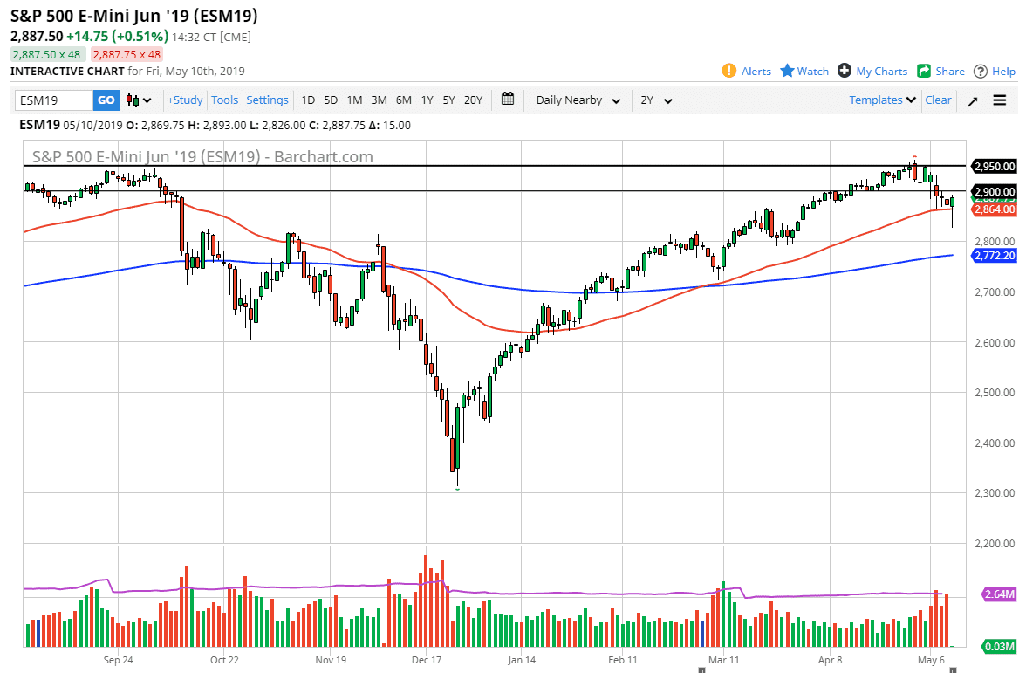1019x673 pixels.
Task: Expand chart using the pop-out arrow icon
Action: tap(972, 100)
